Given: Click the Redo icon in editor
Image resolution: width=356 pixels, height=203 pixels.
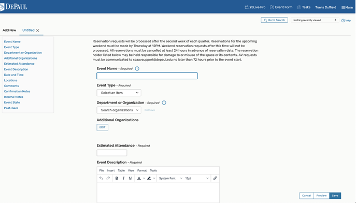Looking at the screenshot, I should tap(108, 178).
